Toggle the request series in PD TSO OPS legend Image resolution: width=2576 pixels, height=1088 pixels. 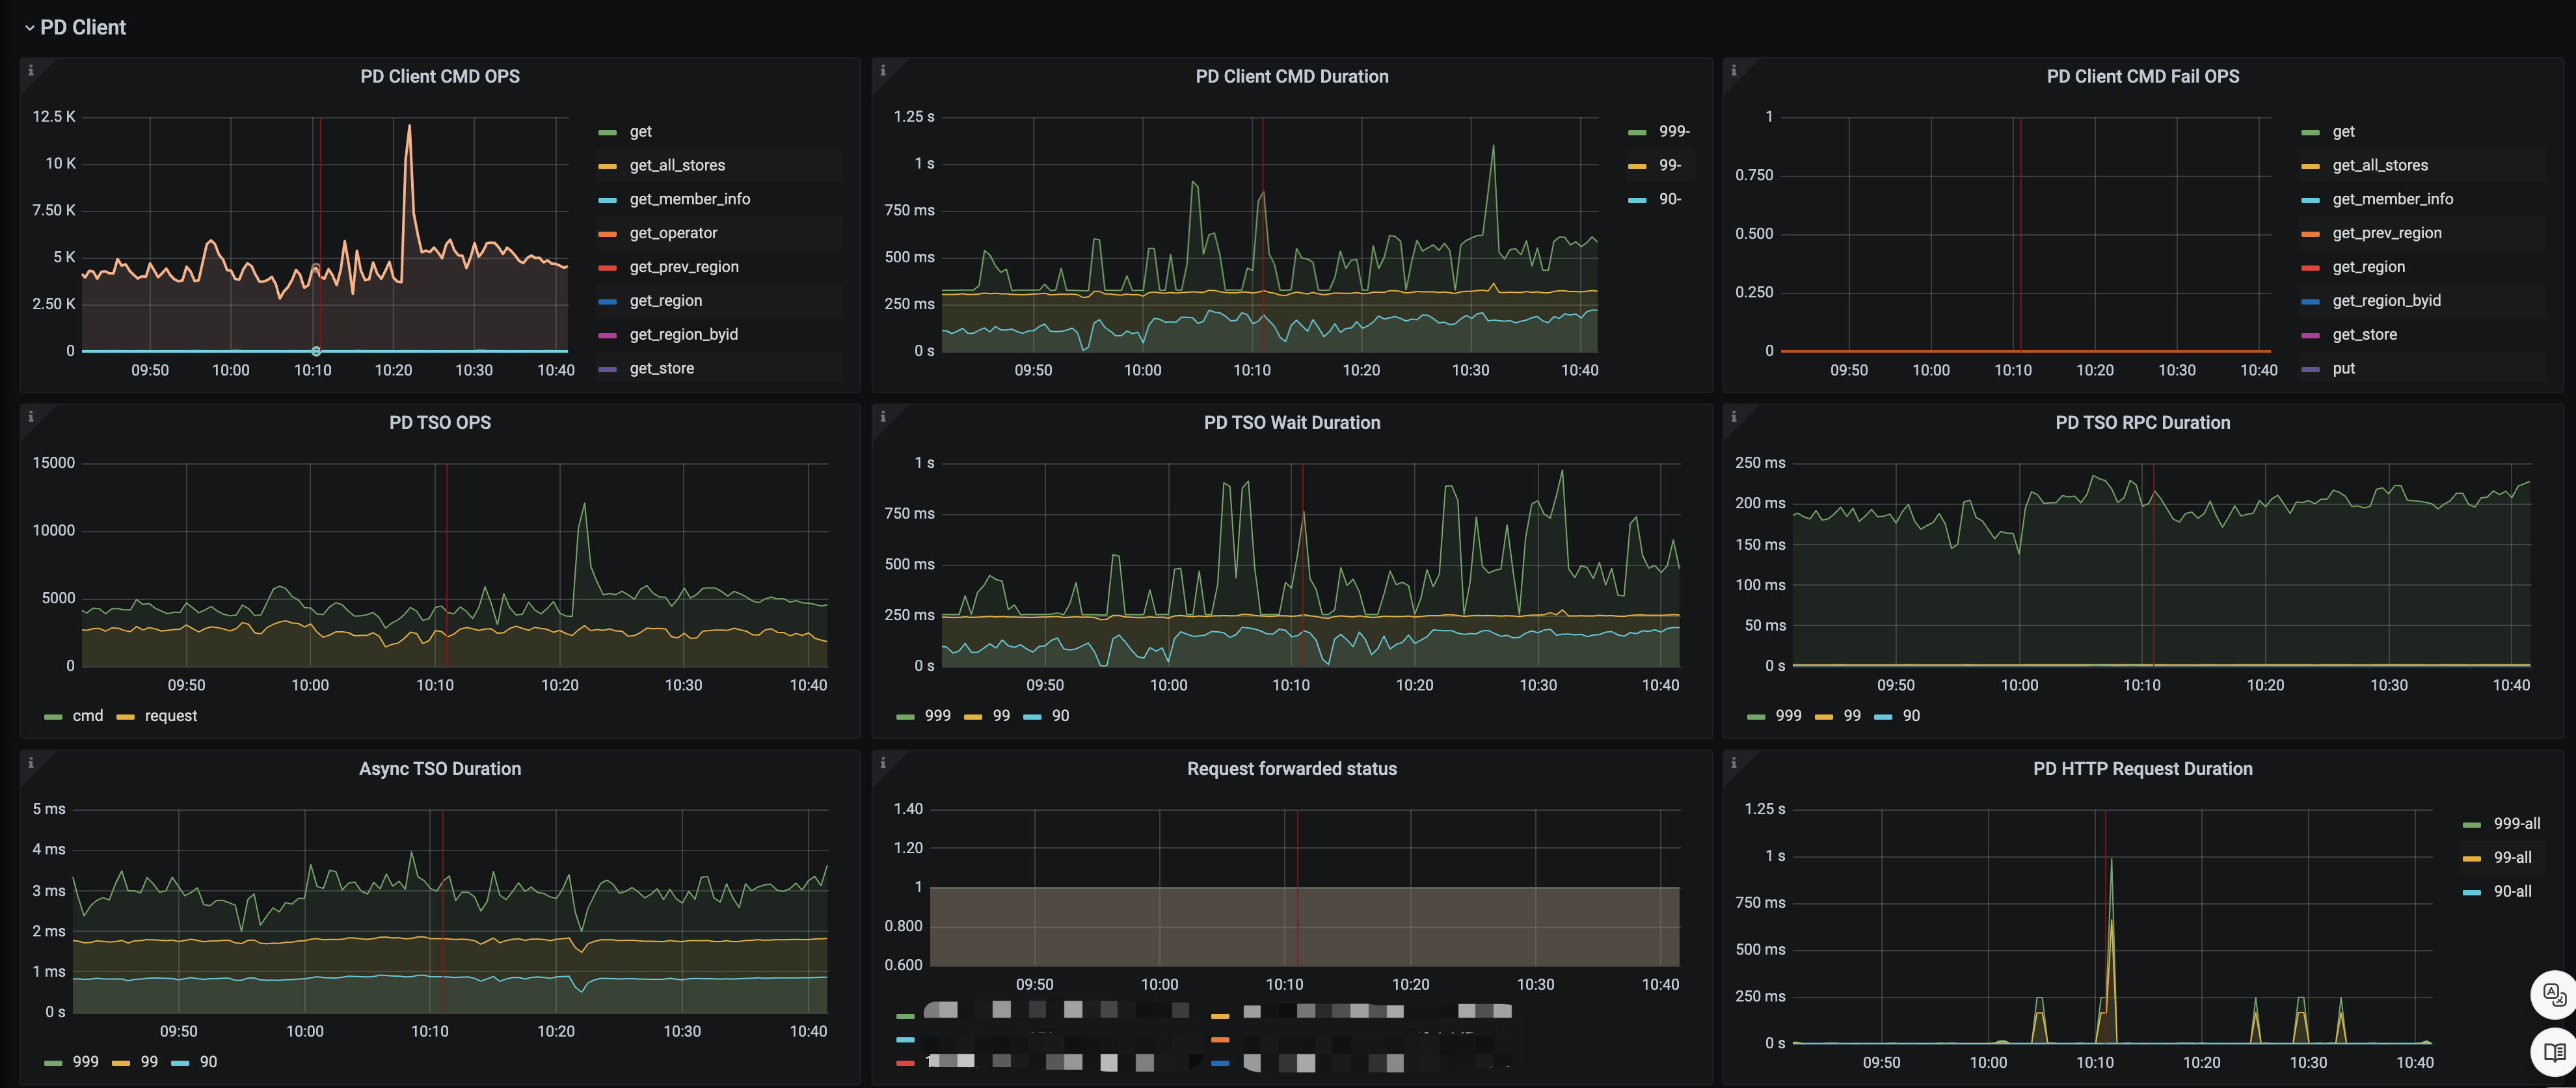pos(170,716)
